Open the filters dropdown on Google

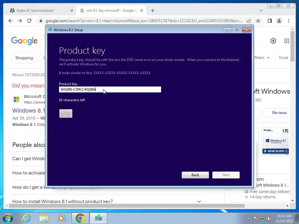262,57
